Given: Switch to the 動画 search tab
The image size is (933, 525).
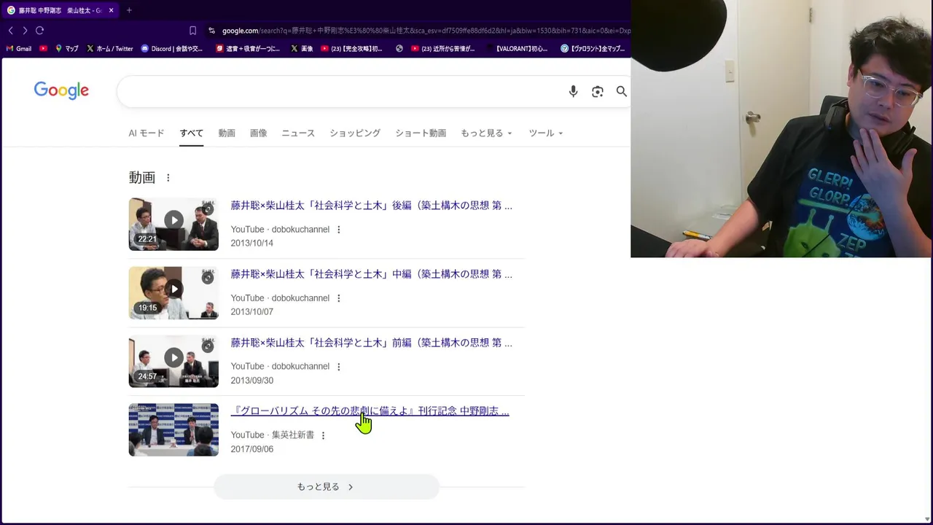Looking at the screenshot, I should pyautogui.click(x=227, y=133).
